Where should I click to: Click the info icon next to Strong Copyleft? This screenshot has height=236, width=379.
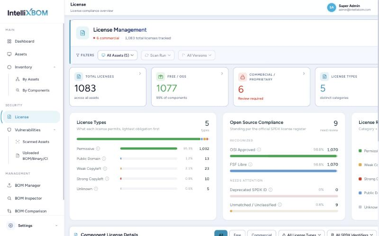click(107, 179)
